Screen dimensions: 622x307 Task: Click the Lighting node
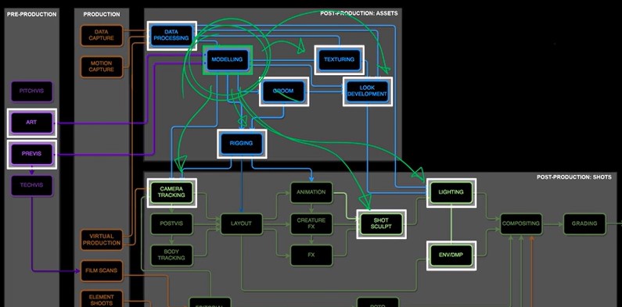pyautogui.click(x=451, y=192)
